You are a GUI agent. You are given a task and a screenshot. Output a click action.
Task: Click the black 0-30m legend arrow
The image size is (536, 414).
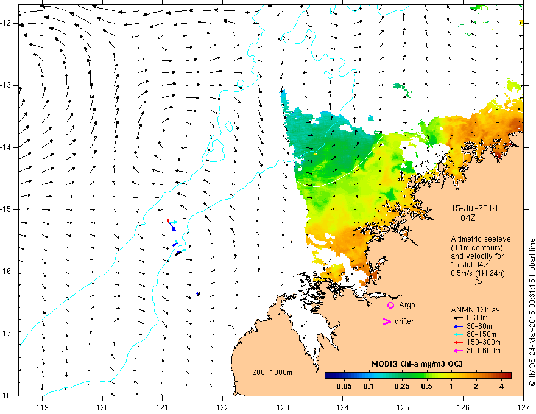459,318
